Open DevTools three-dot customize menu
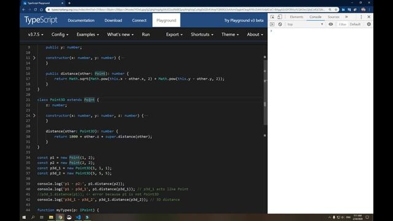Image resolution: width=393 pixels, height=221 pixels. click(361, 17)
